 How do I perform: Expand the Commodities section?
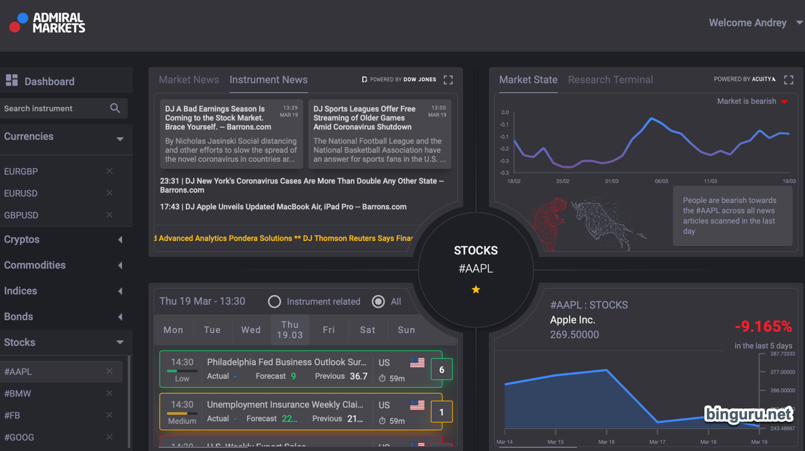tap(120, 265)
